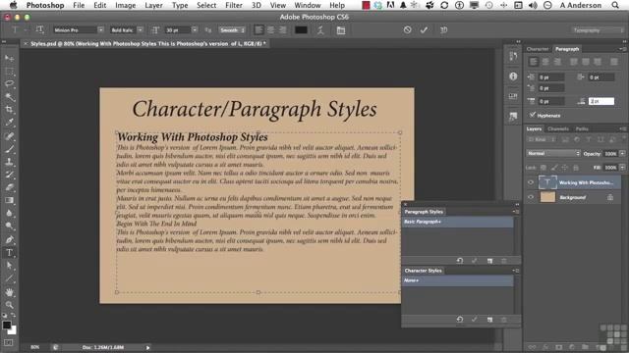
Task: Select the Brush tool
Action: tap(9, 149)
